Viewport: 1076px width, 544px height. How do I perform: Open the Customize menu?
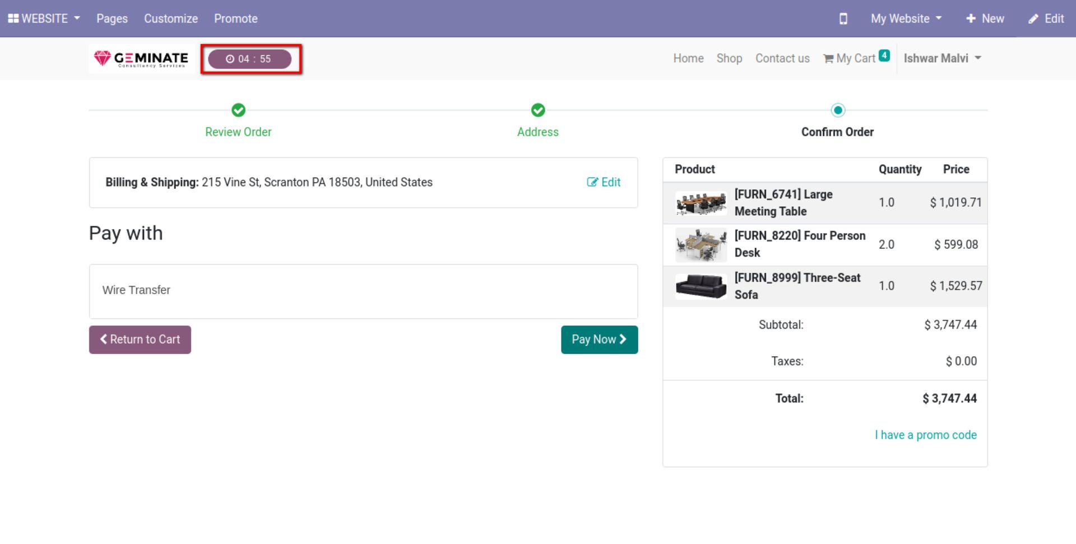170,18
